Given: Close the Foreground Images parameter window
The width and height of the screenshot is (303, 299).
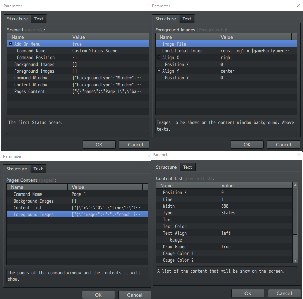Looking at the screenshot, I should click(298, 6).
